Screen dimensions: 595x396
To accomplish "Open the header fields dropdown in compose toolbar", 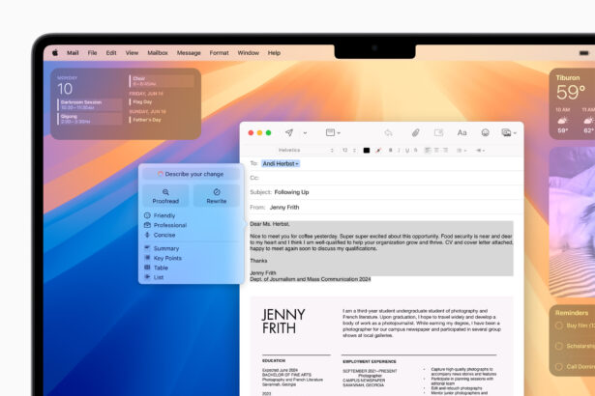I will [333, 132].
